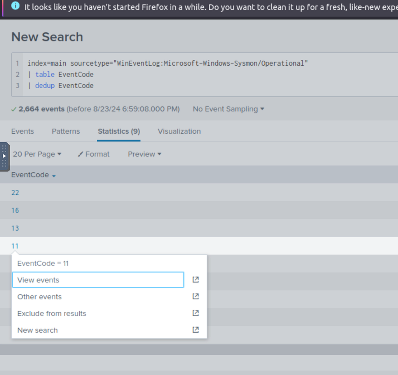Click the 'dedup EventCode' query line
398x375 pixels.
(60, 85)
